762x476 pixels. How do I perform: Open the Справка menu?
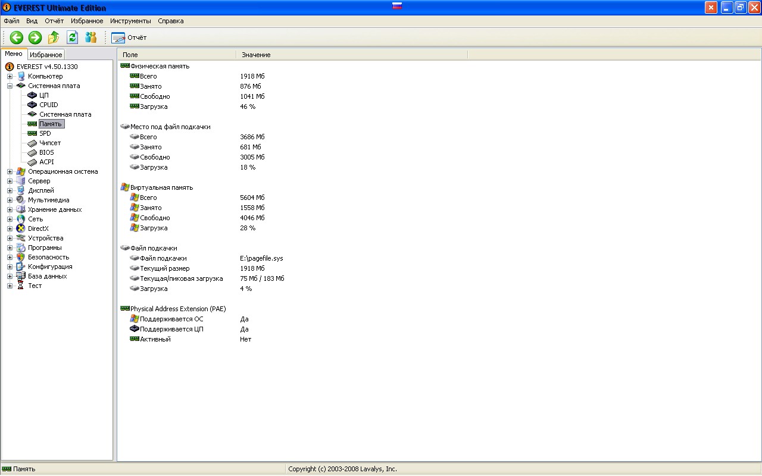pos(171,21)
